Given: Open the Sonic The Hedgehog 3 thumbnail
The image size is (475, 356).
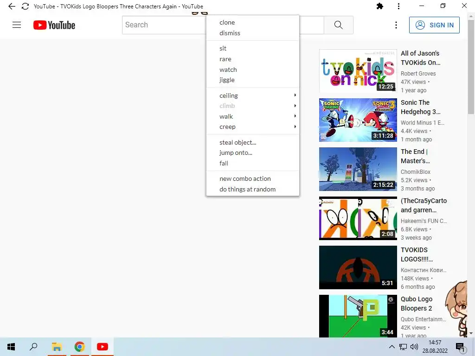Looking at the screenshot, I should pyautogui.click(x=358, y=120).
